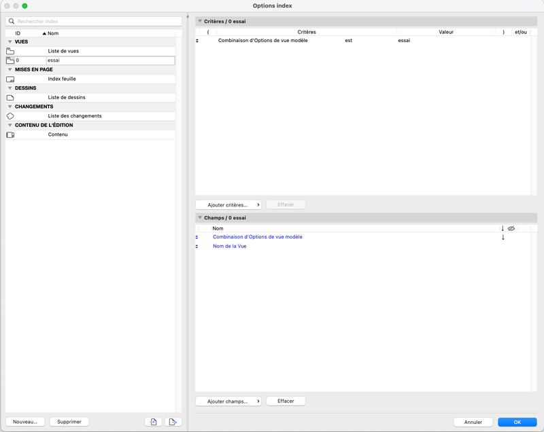Click the Index feuille layout icon

(x=10, y=79)
